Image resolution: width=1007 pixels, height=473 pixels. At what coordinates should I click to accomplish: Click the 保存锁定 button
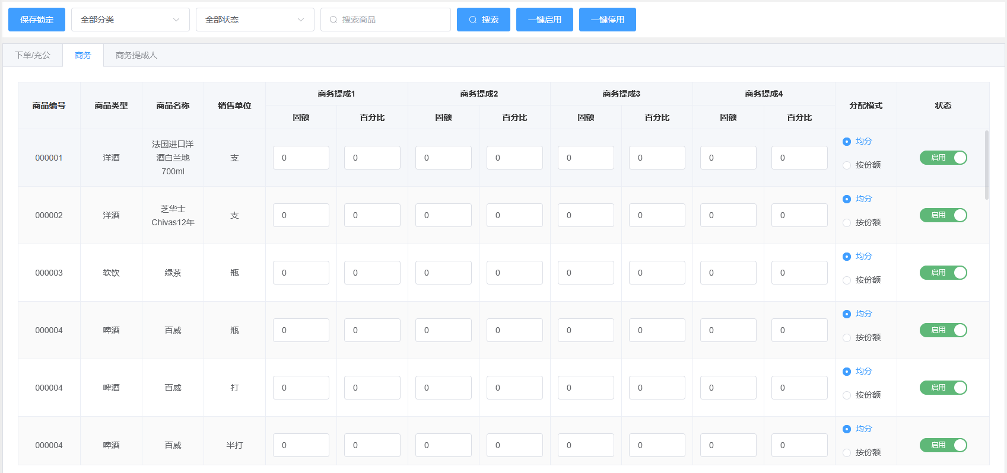[37, 20]
